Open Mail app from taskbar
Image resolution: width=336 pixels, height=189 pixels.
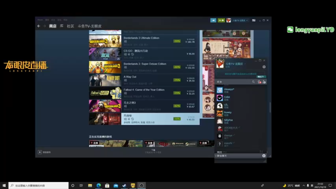[116, 185]
